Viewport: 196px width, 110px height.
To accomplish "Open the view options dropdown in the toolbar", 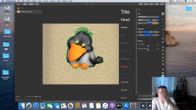I will click(x=25, y=4).
